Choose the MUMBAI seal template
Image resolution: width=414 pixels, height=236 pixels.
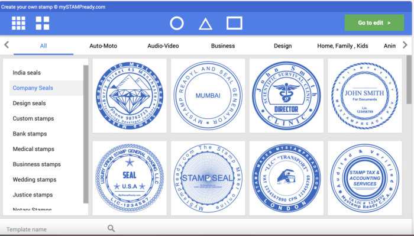point(208,96)
